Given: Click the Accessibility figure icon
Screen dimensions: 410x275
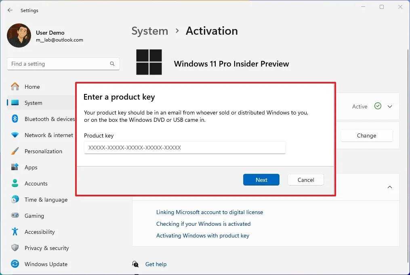Looking at the screenshot, I should click(15, 232).
